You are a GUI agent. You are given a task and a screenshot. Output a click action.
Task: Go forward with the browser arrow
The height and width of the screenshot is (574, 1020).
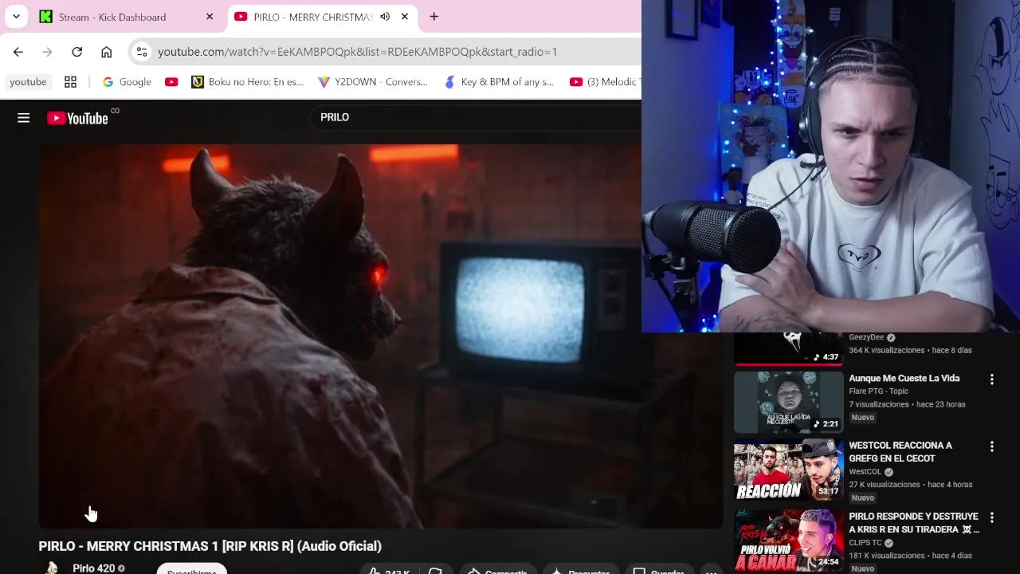(47, 52)
